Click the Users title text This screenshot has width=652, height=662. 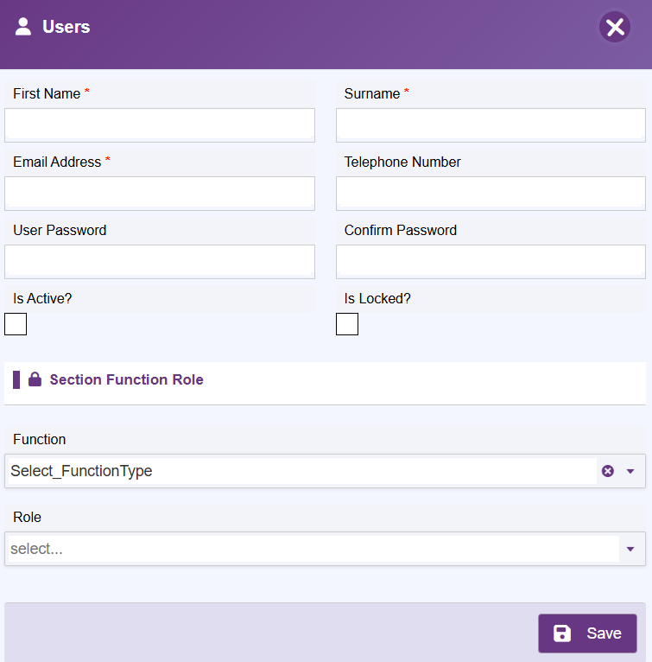tap(66, 27)
